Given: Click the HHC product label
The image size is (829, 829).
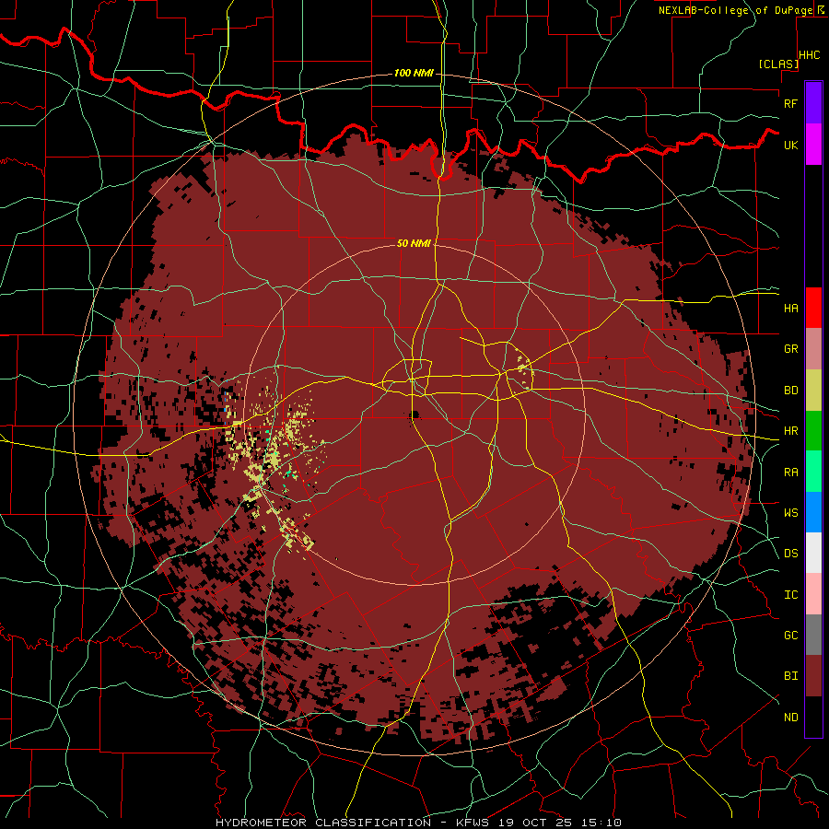Looking at the screenshot, I should click(x=809, y=55).
